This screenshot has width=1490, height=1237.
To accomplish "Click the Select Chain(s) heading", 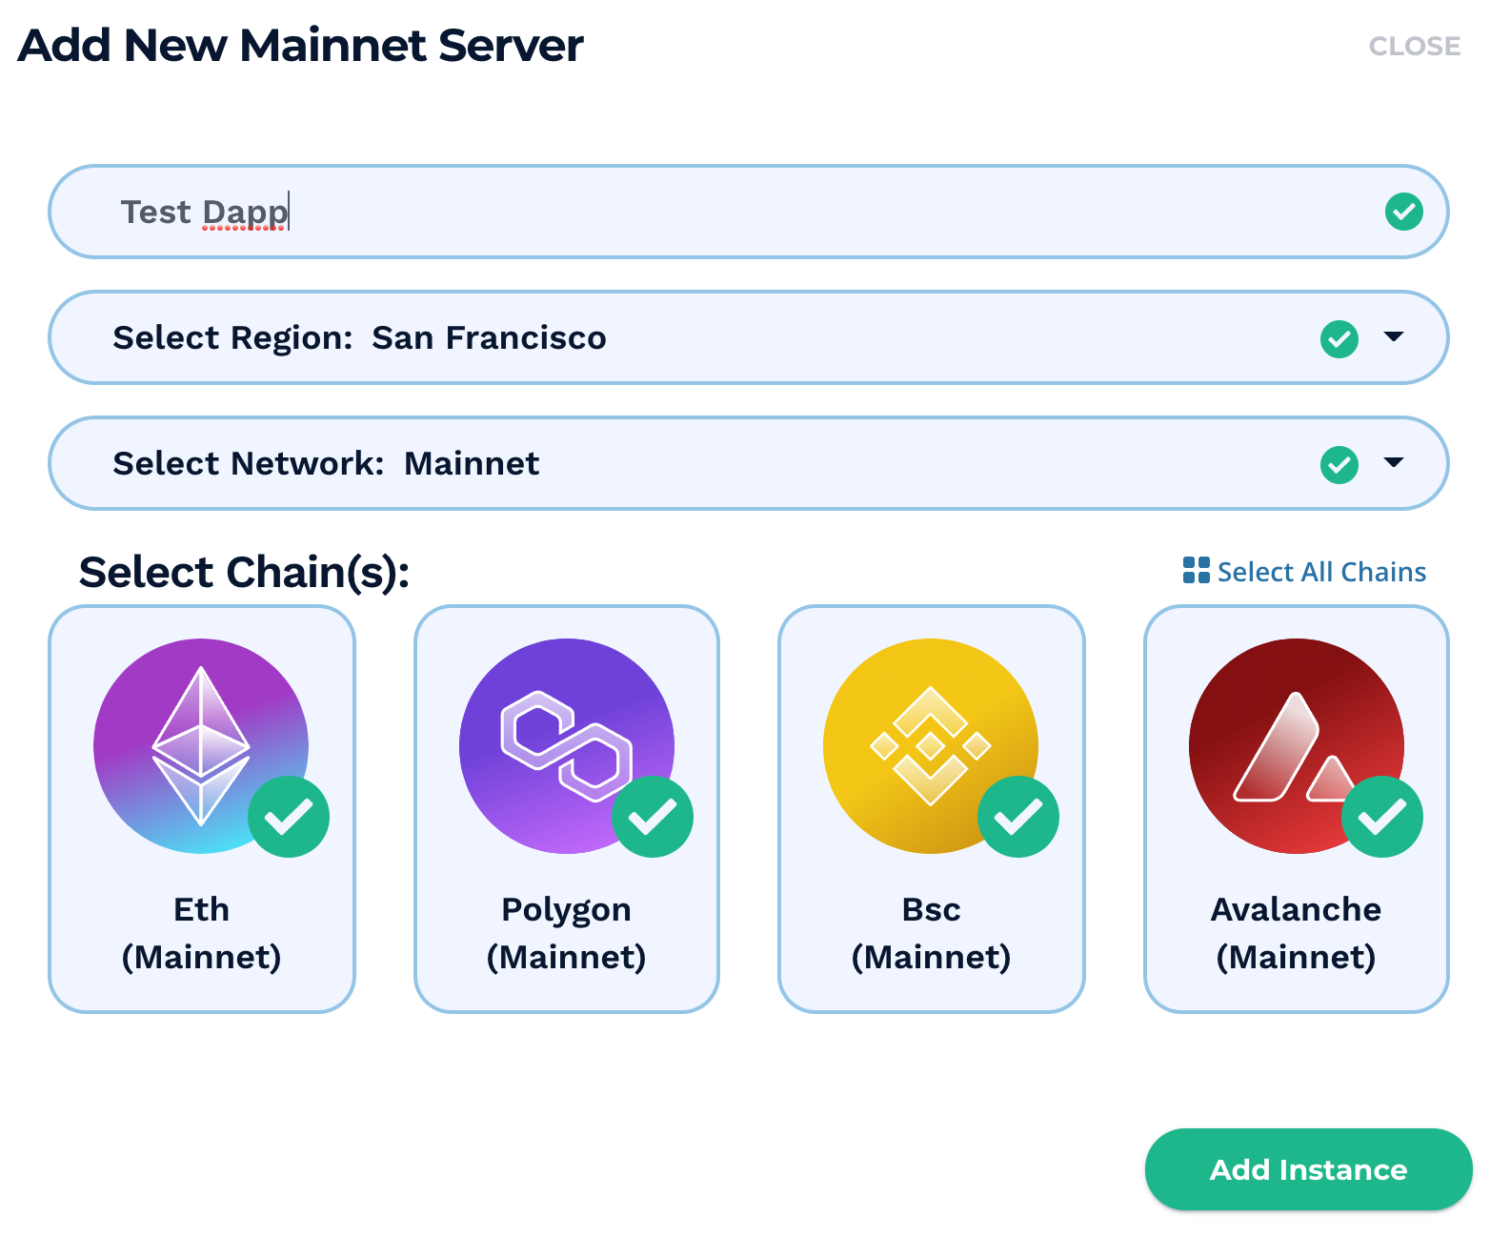I will point(244,572).
